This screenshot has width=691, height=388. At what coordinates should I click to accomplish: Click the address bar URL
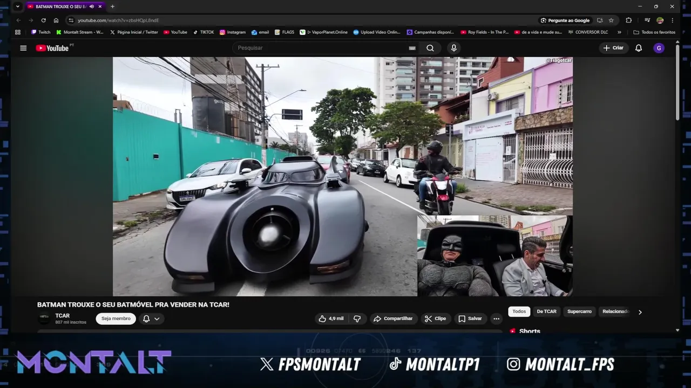(118, 20)
